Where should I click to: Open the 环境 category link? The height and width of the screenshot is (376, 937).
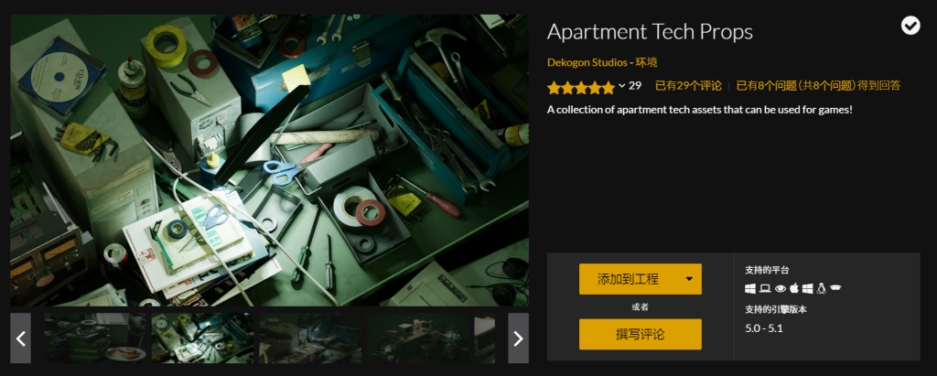point(646,62)
